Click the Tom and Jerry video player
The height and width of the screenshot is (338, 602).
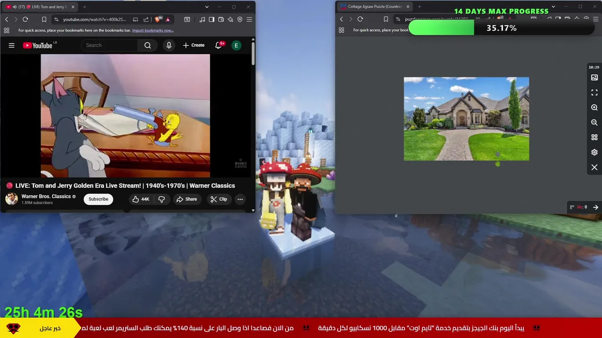point(125,115)
